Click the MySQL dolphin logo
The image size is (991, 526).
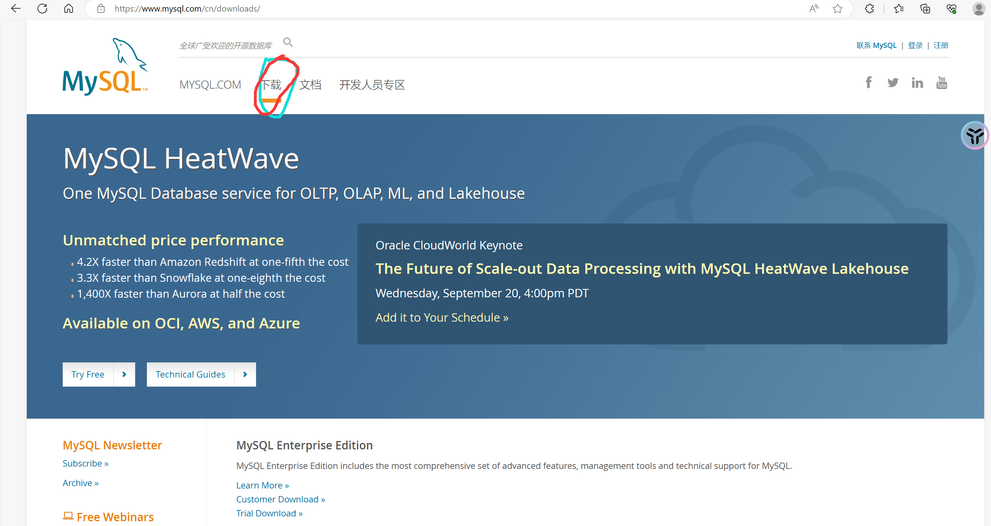(x=105, y=66)
